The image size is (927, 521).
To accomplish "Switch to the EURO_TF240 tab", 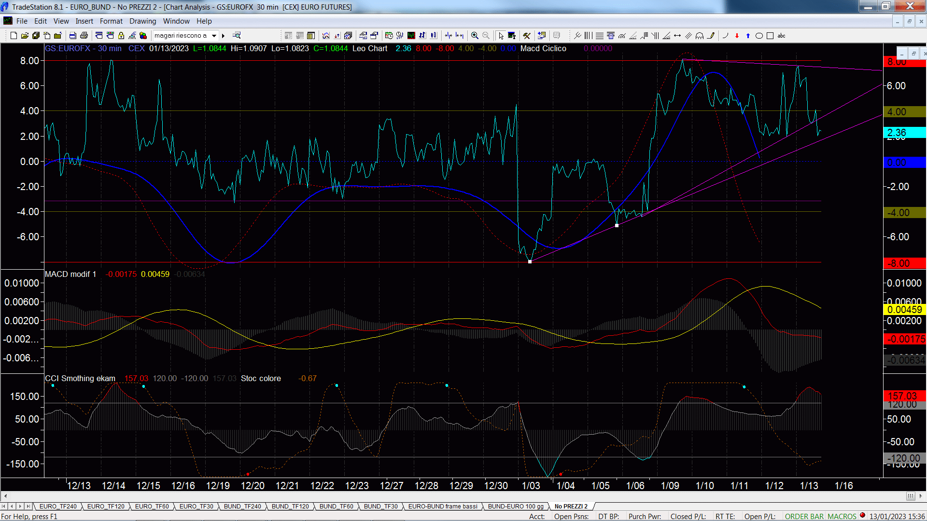I will coord(58,507).
